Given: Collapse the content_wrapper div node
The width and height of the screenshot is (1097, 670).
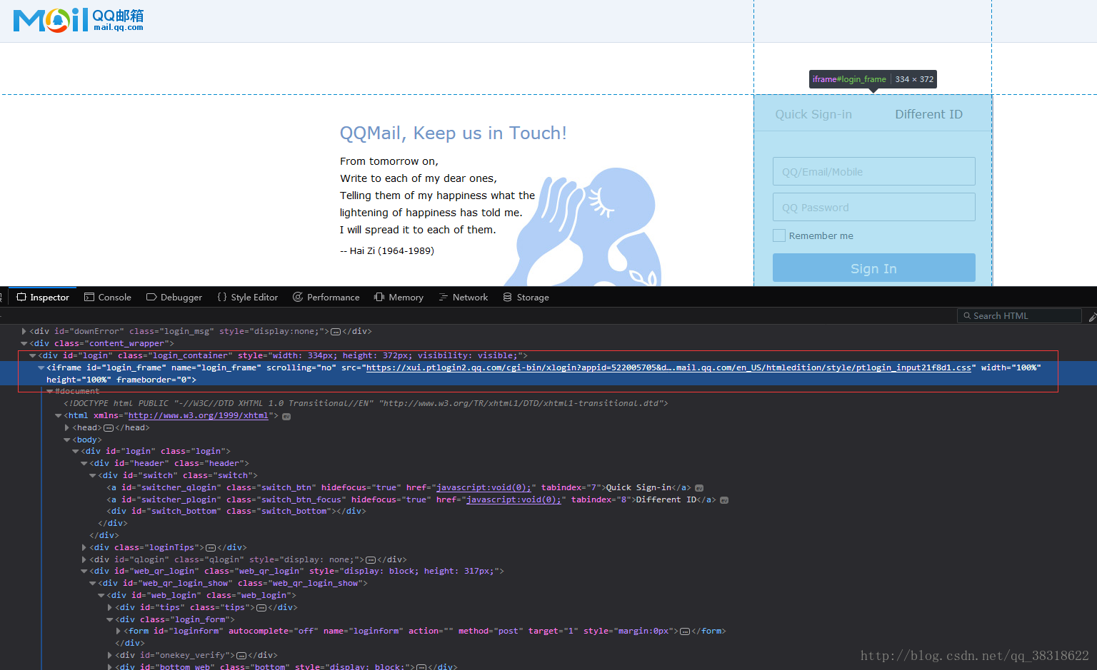Looking at the screenshot, I should coord(24,343).
